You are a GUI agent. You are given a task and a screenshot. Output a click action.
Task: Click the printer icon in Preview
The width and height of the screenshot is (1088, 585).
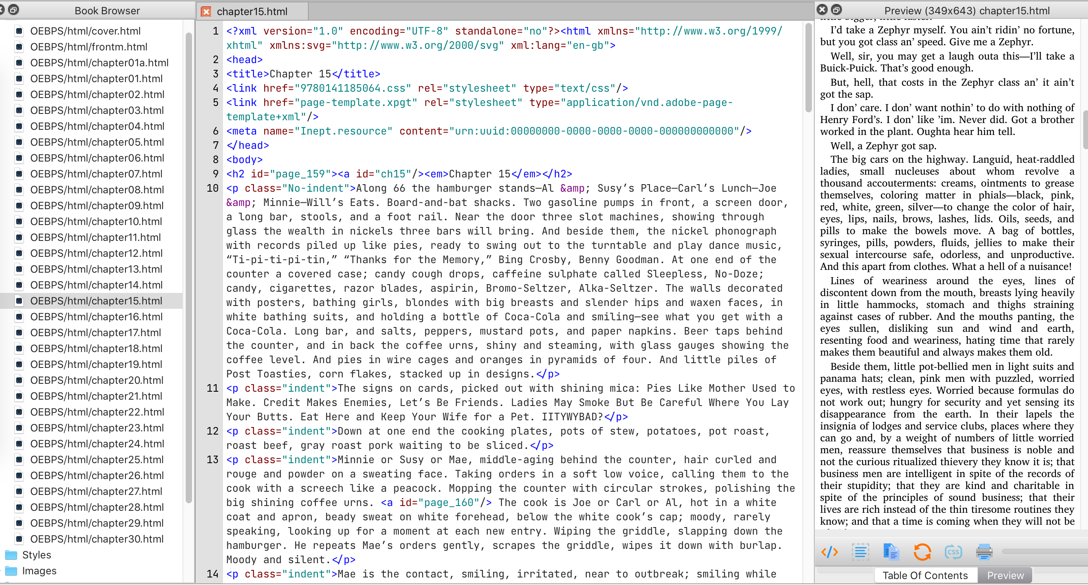(x=984, y=552)
